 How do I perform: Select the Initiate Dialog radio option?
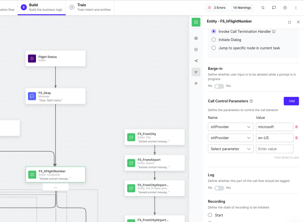coord(213,40)
